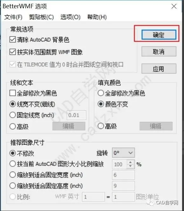Click the 应用 button
Screen dimensions: 184x211
click(x=159, y=69)
